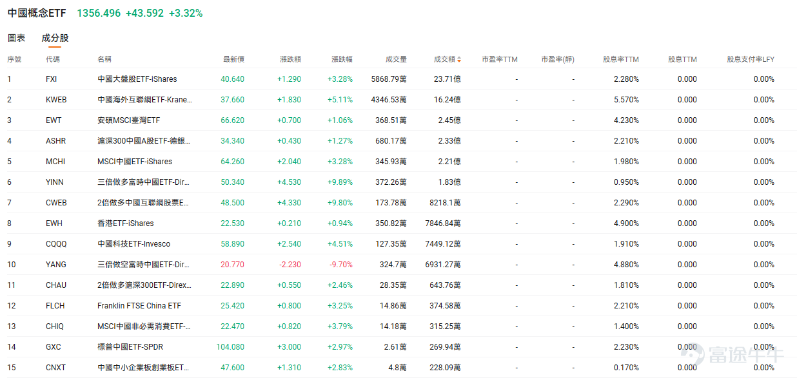Click the 中國概念ETF title
The width and height of the screenshot is (797, 378).
click(x=37, y=13)
